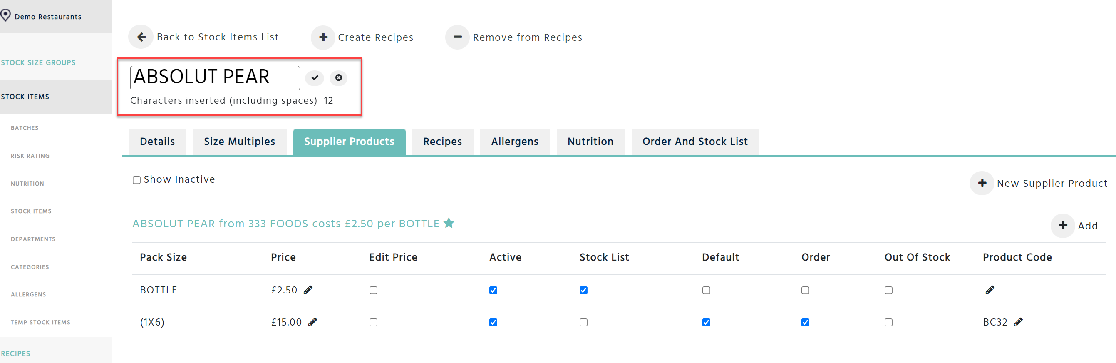Toggle Show Inactive checkbox
Viewport: 1116px width, 363px height.
(x=136, y=180)
